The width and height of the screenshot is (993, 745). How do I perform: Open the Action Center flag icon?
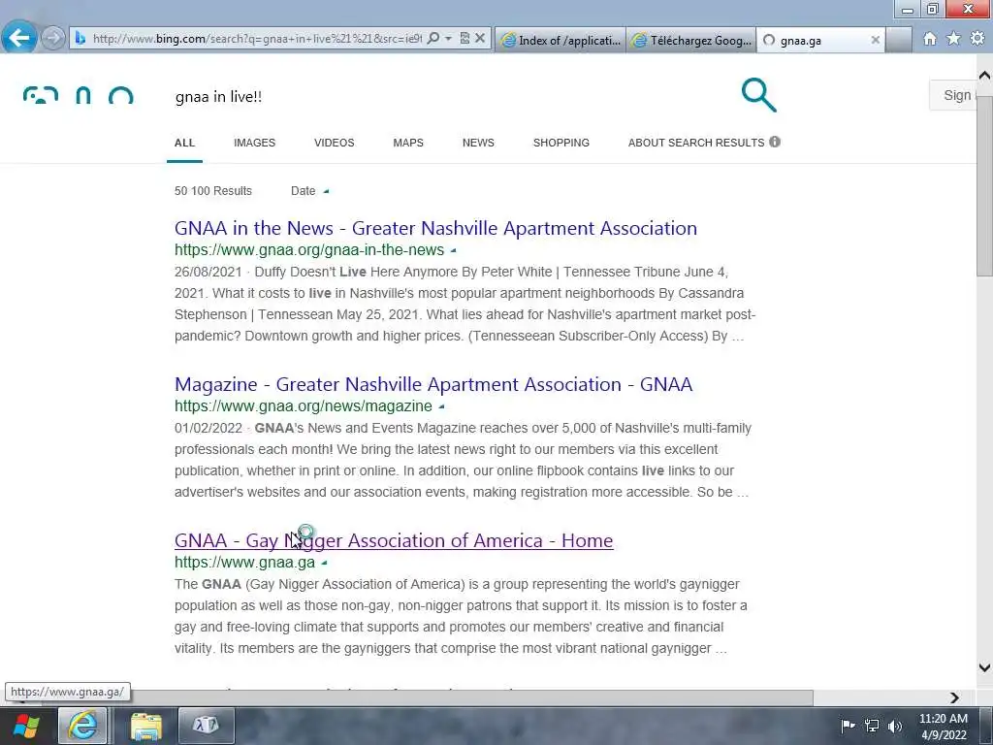click(848, 726)
